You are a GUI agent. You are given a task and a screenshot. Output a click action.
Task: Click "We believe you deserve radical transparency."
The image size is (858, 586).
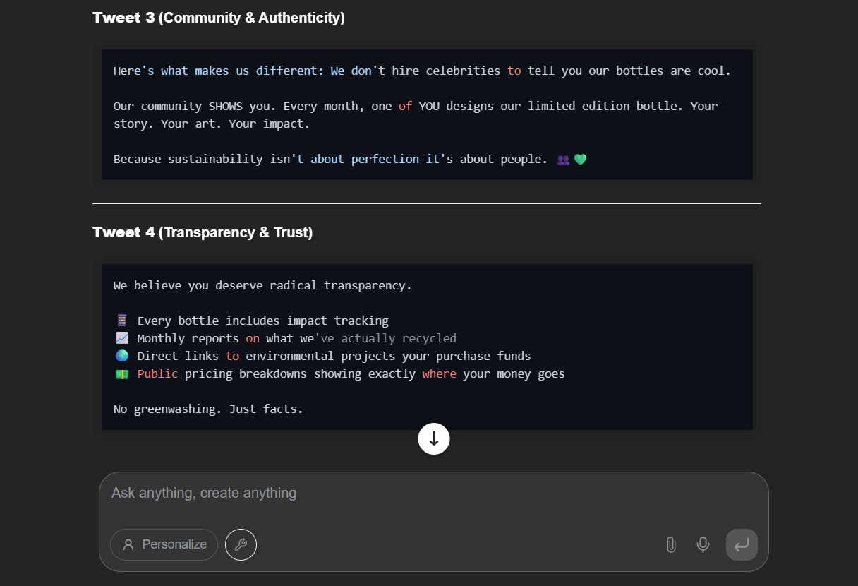[x=262, y=285]
